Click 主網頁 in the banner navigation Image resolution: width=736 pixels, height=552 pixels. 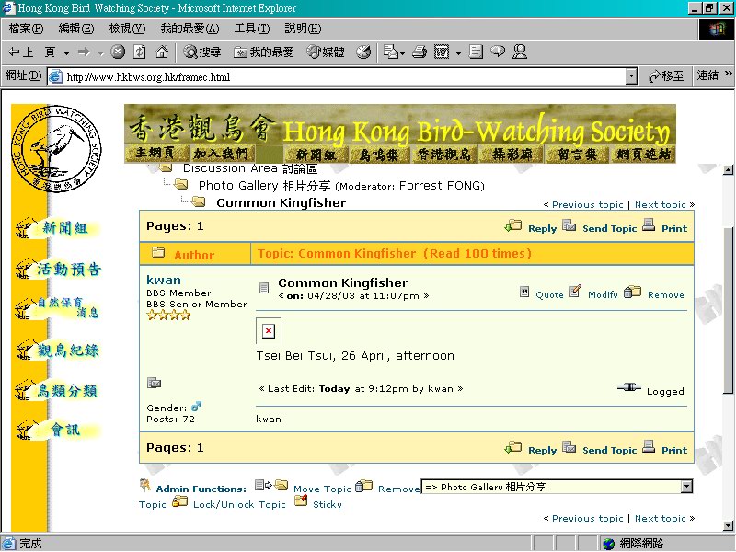155,154
